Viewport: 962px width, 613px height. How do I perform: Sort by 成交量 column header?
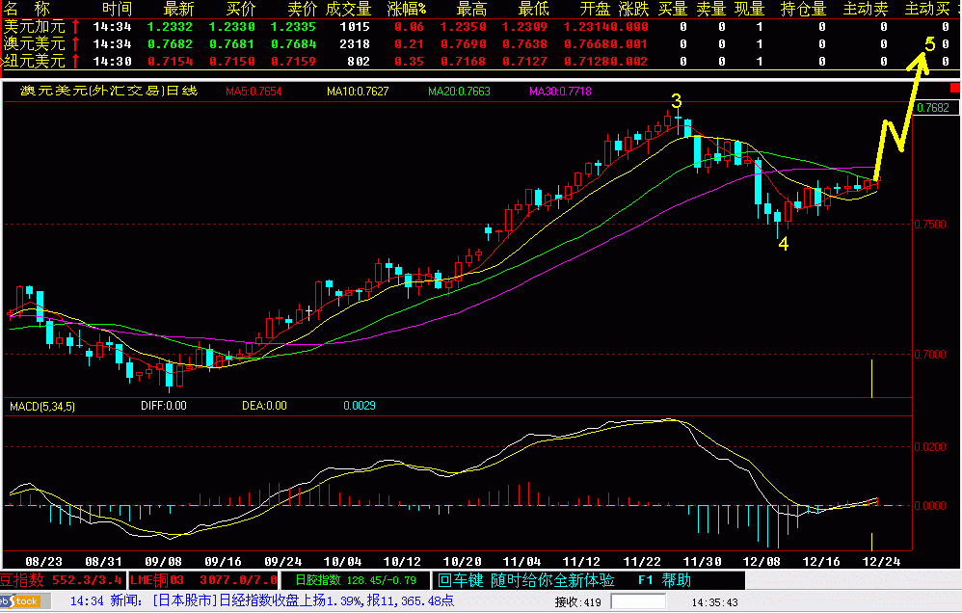coord(348,9)
